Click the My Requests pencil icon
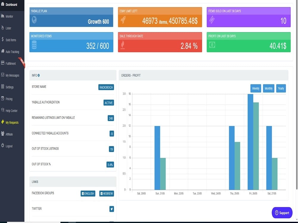This screenshot has height=223, width=298. click(3, 122)
